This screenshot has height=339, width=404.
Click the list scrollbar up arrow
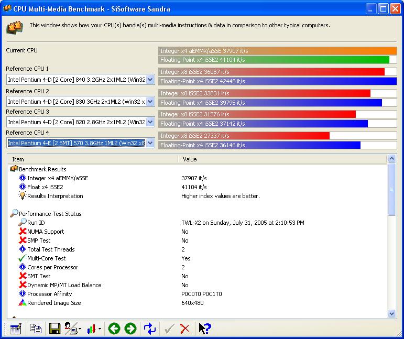[391, 159]
